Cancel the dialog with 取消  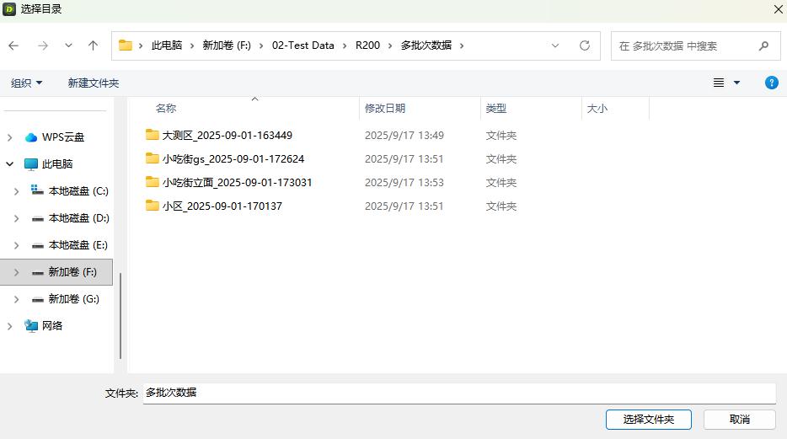[x=739, y=420]
